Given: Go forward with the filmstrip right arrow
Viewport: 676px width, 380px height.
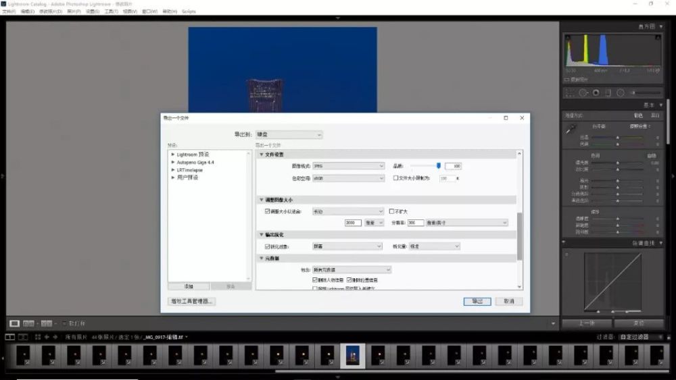Looking at the screenshot, I should 55,337.
